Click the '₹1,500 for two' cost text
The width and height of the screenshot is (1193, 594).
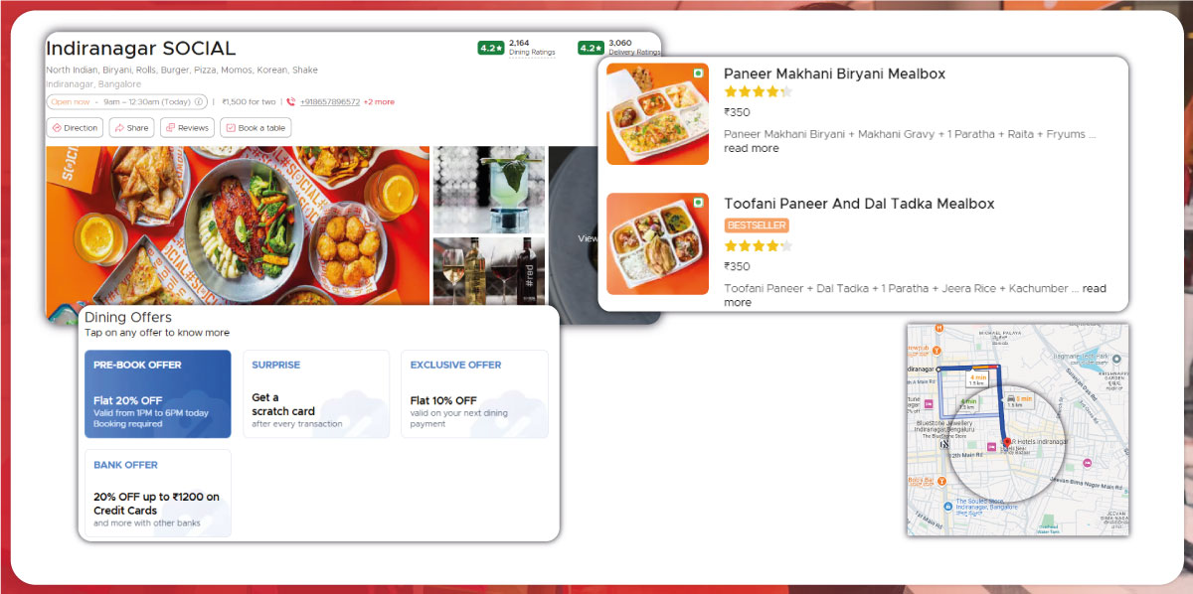coord(249,101)
